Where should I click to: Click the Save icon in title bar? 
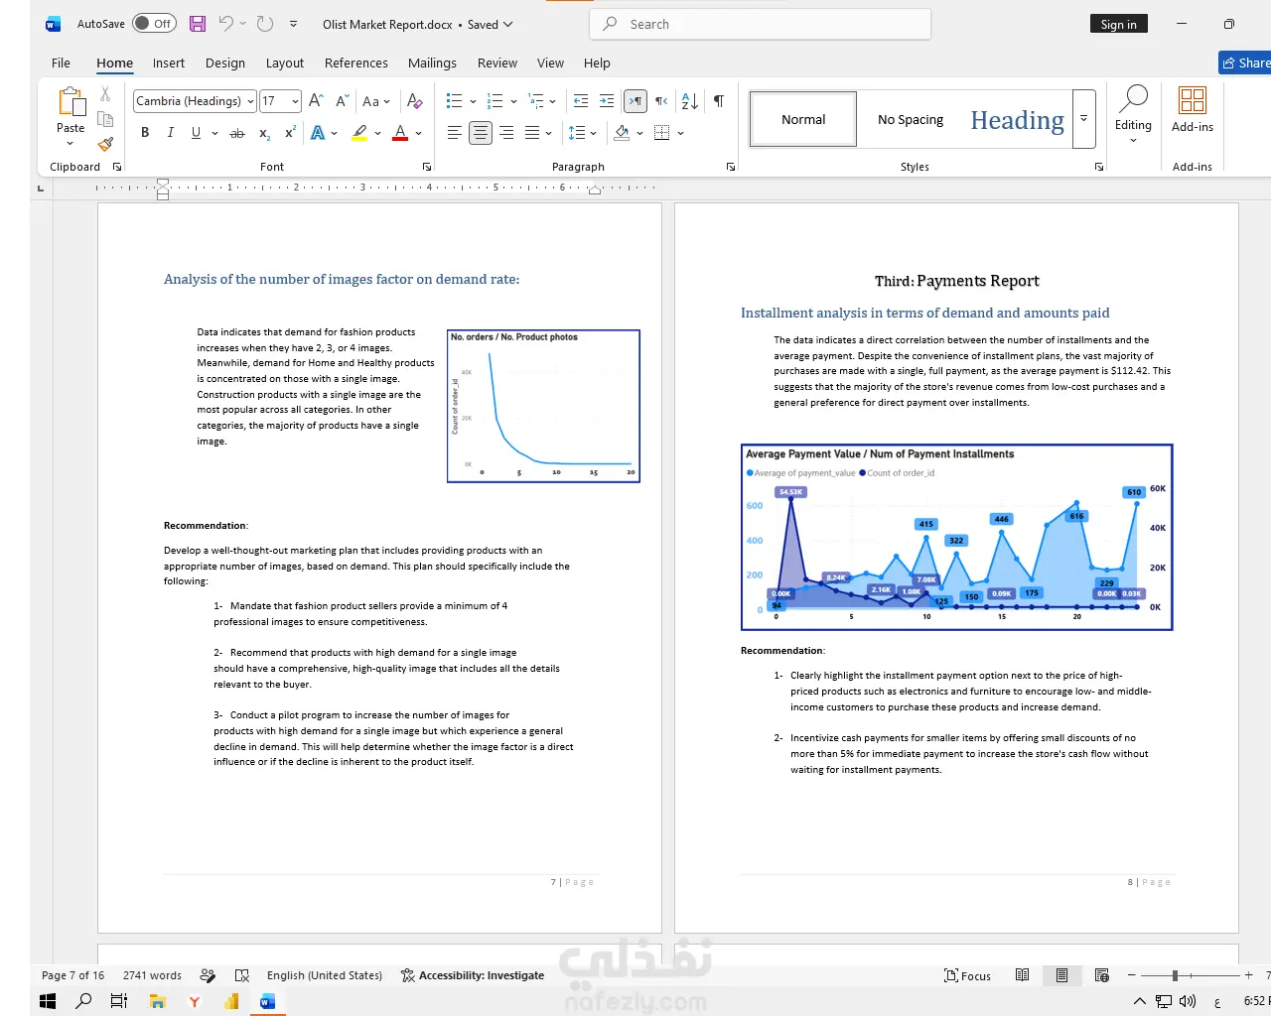[x=198, y=24]
